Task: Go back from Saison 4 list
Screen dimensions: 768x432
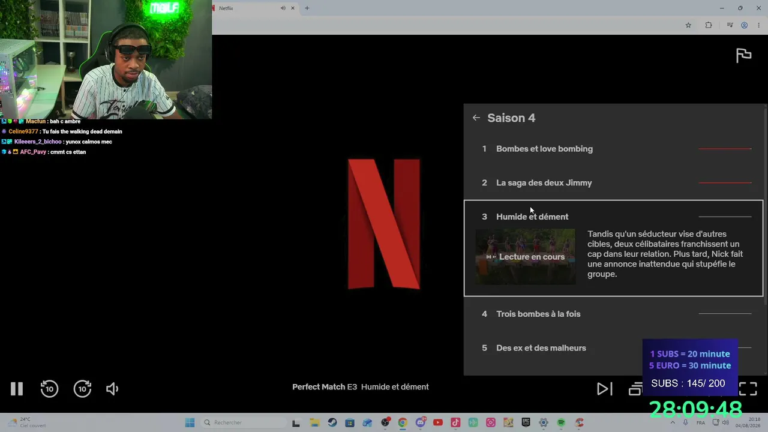Action: (x=476, y=118)
